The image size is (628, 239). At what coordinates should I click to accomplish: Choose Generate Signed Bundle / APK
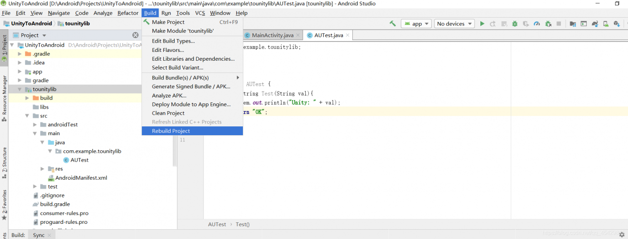(x=192, y=87)
